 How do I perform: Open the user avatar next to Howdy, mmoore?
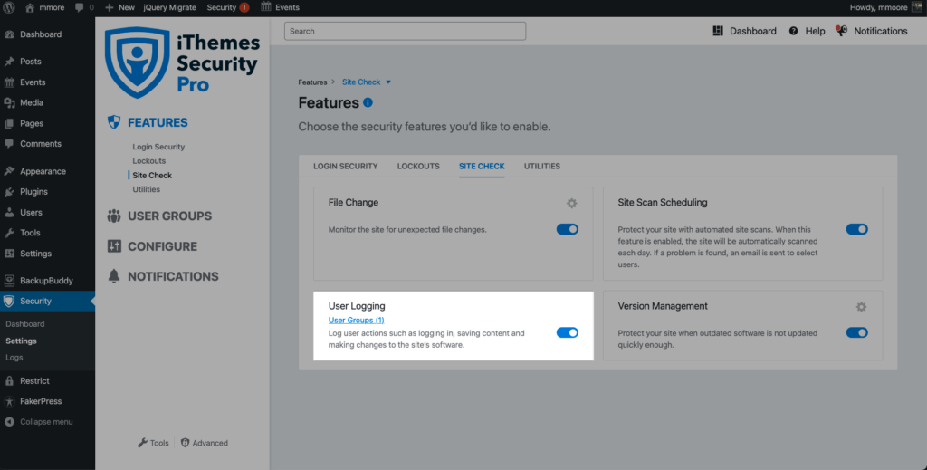pos(916,7)
